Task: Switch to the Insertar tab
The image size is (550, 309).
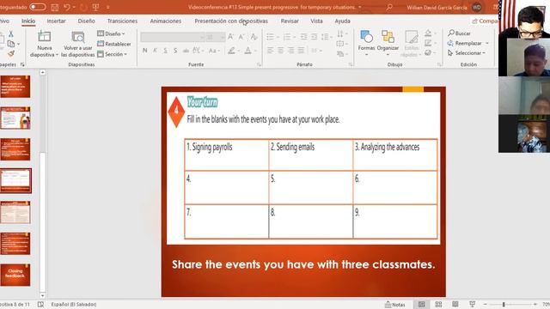Action: [x=57, y=21]
